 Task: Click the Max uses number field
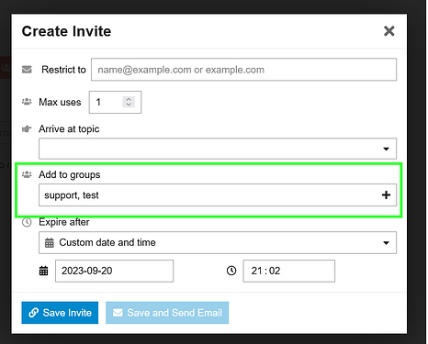115,102
